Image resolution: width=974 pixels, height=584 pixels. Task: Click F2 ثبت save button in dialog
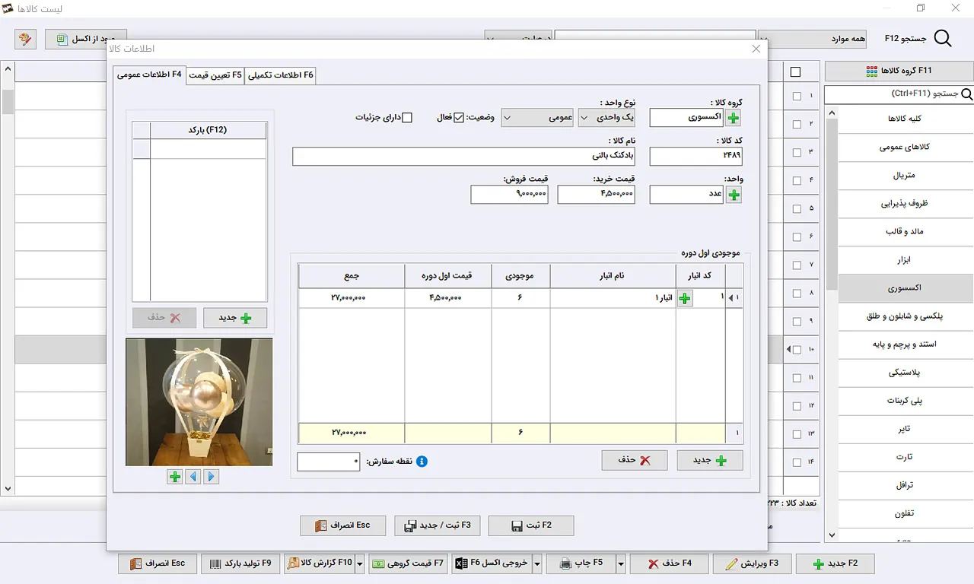tap(531, 525)
